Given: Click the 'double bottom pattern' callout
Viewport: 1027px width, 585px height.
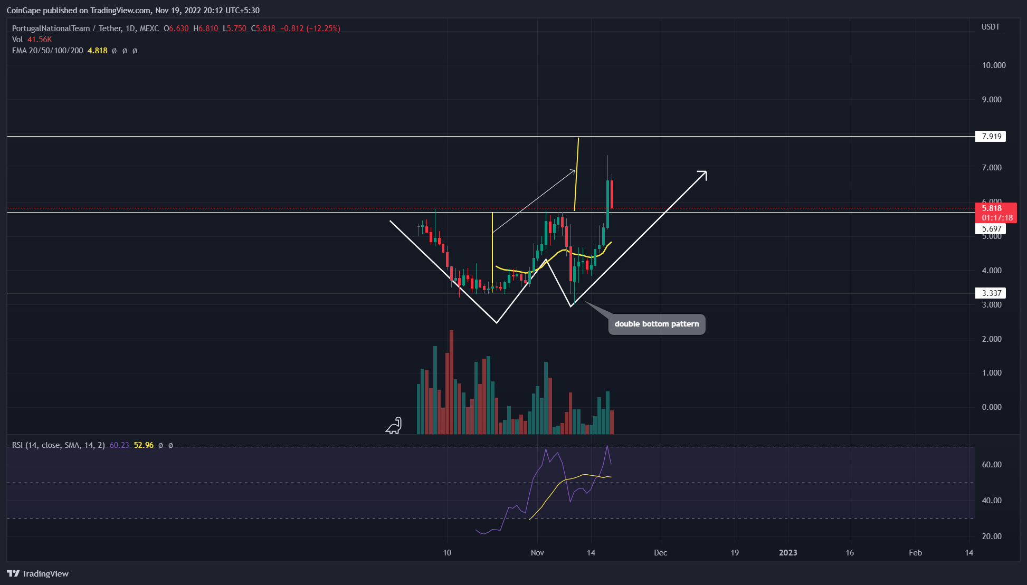Looking at the screenshot, I should 657,324.
